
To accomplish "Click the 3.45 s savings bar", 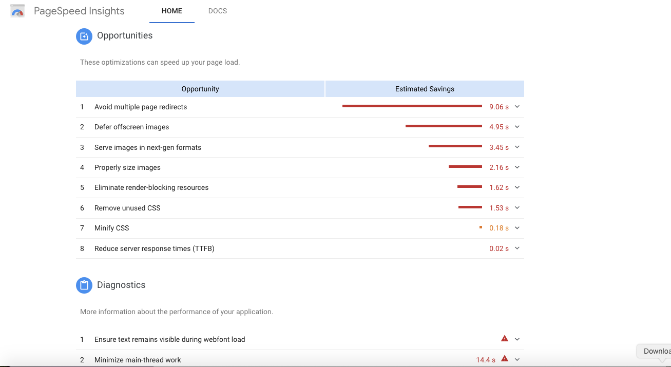I will [455, 146].
